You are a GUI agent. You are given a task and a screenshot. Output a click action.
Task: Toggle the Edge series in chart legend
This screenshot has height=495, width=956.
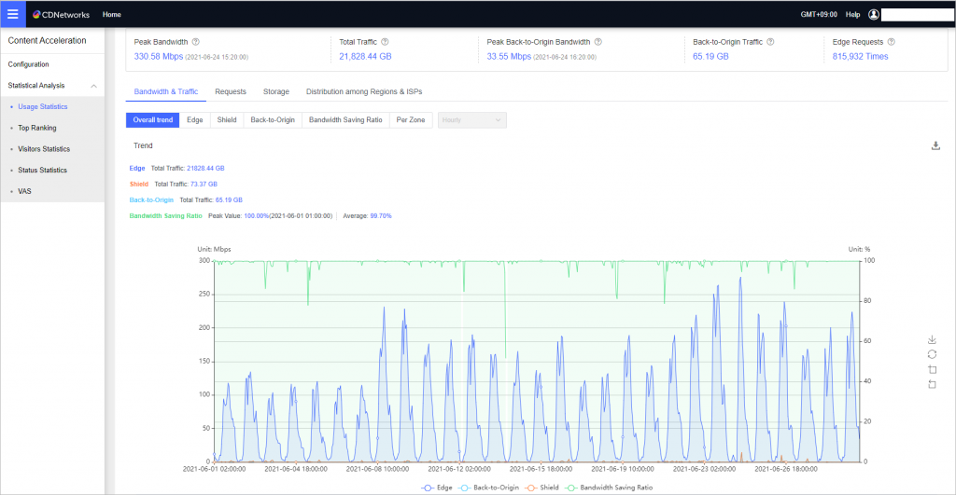tap(440, 488)
